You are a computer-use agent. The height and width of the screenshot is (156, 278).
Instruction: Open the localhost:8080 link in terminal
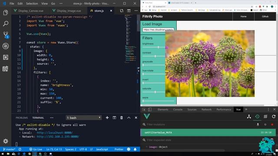[55, 133]
